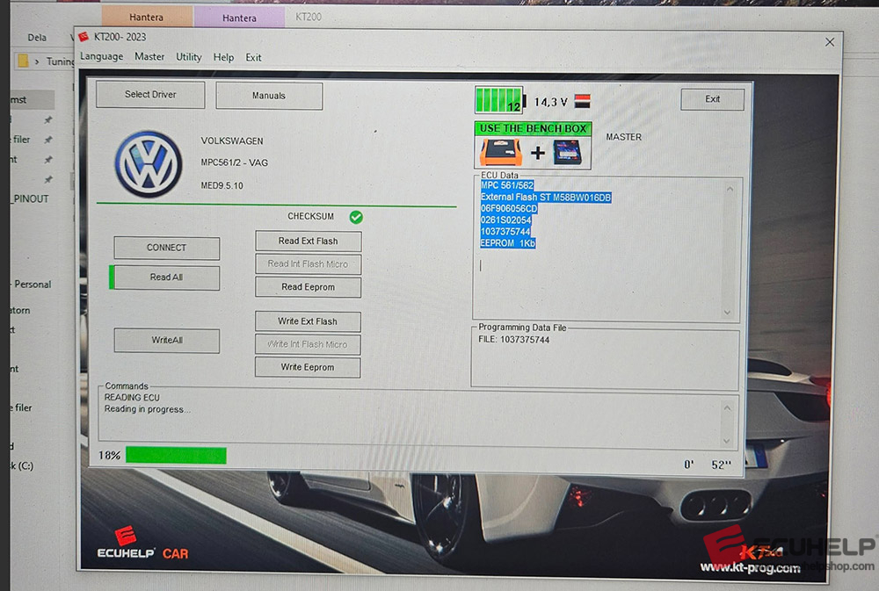Image resolution: width=879 pixels, height=591 pixels.
Task: Click the 'MED9.5.10' ECU label
Action: (222, 185)
